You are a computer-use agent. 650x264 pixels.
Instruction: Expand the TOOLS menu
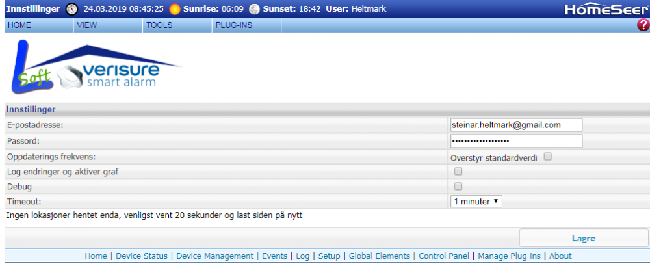[159, 25]
